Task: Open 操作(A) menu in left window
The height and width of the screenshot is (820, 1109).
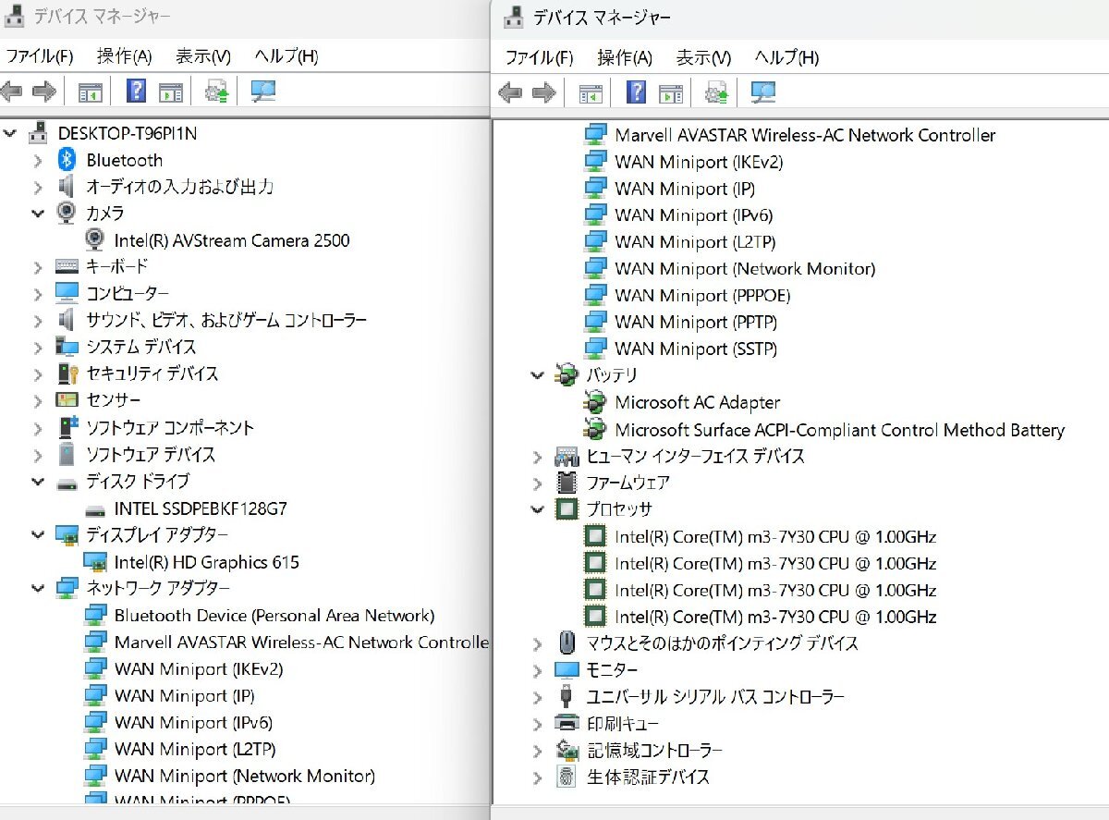Action: click(x=124, y=56)
